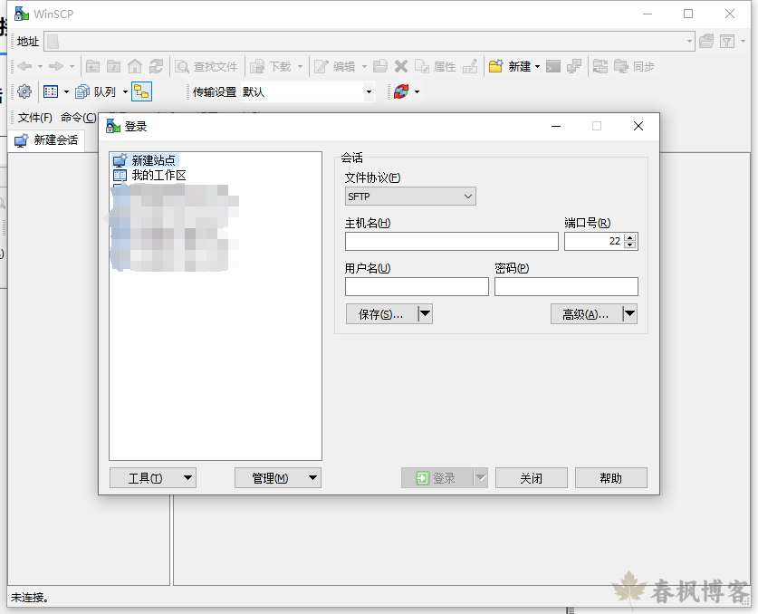The image size is (758, 614).
Task: Expand dropdown beside red sync icon
Action: (x=417, y=91)
